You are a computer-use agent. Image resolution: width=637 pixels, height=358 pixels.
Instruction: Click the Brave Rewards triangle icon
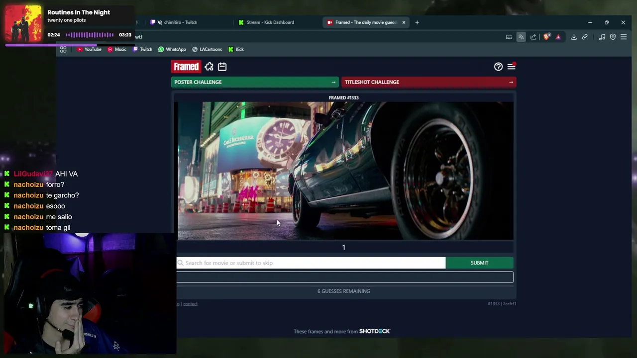coord(558,37)
